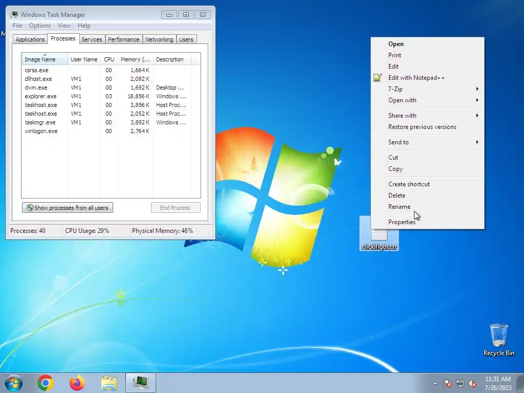Show hidden system tray icons
The height and width of the screenshot is (393, 524).
tap(435, 383)
